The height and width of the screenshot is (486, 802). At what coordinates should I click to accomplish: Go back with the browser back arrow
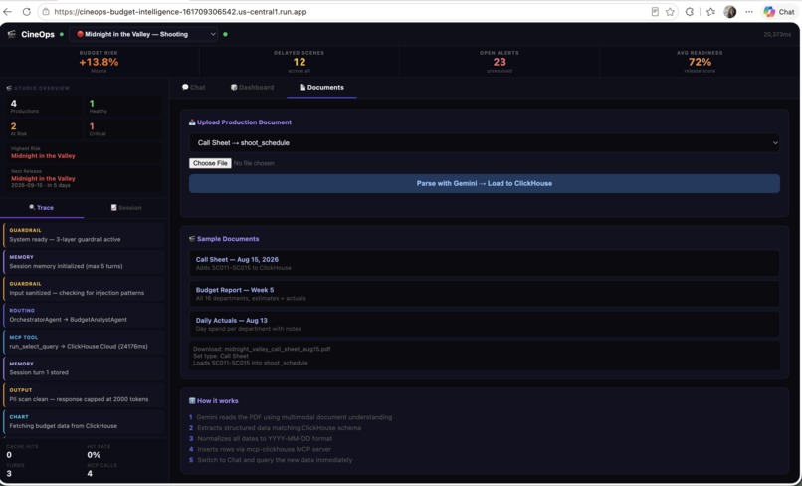(x=7, y=11)
